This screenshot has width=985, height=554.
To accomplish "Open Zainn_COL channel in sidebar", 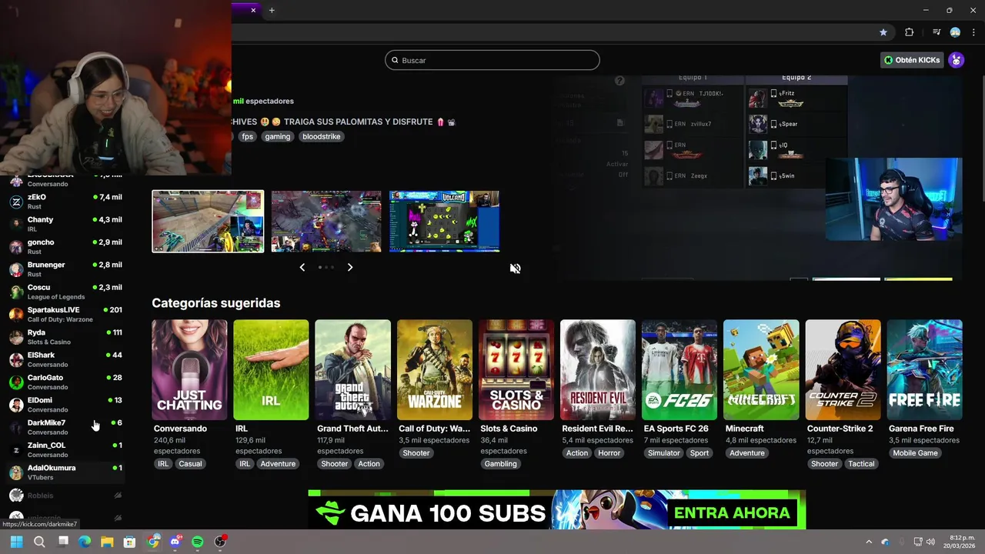I will coord(65,449).
